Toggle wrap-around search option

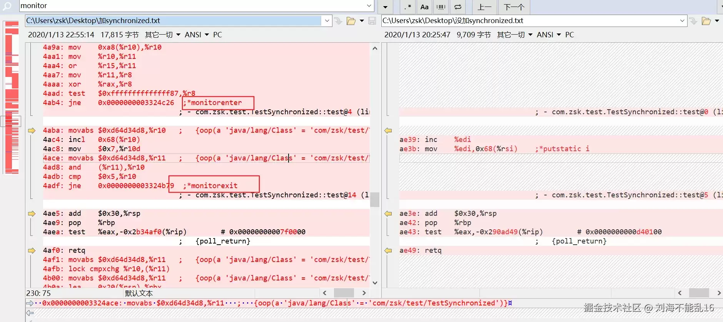coord(458,7)
